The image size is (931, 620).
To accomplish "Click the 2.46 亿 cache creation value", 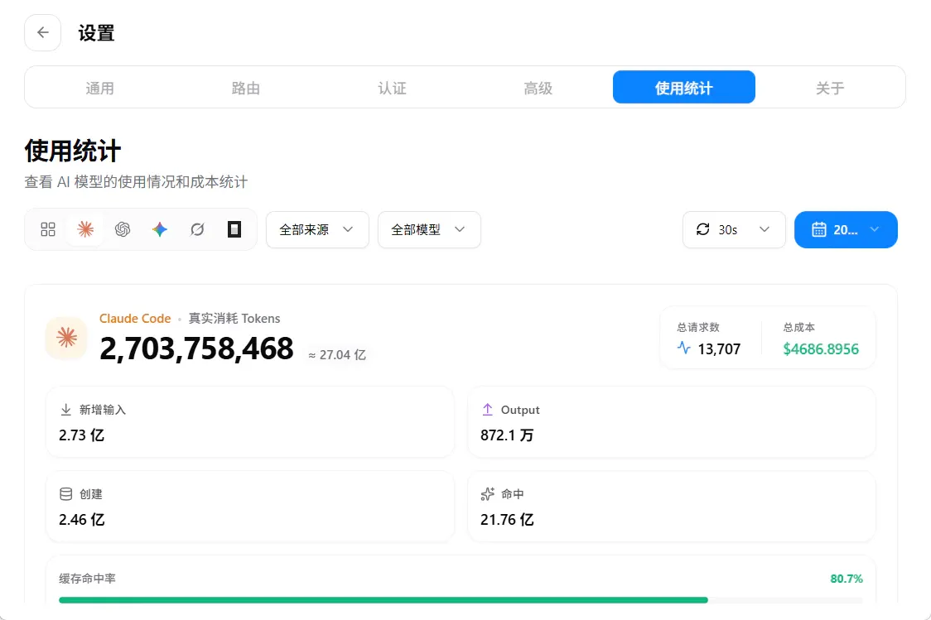I will point(82,520).
